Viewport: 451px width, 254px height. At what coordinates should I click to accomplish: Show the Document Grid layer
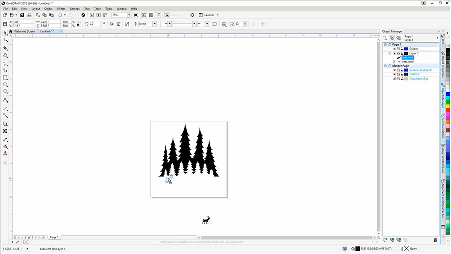pyautogui.click(x=394, y=79)
